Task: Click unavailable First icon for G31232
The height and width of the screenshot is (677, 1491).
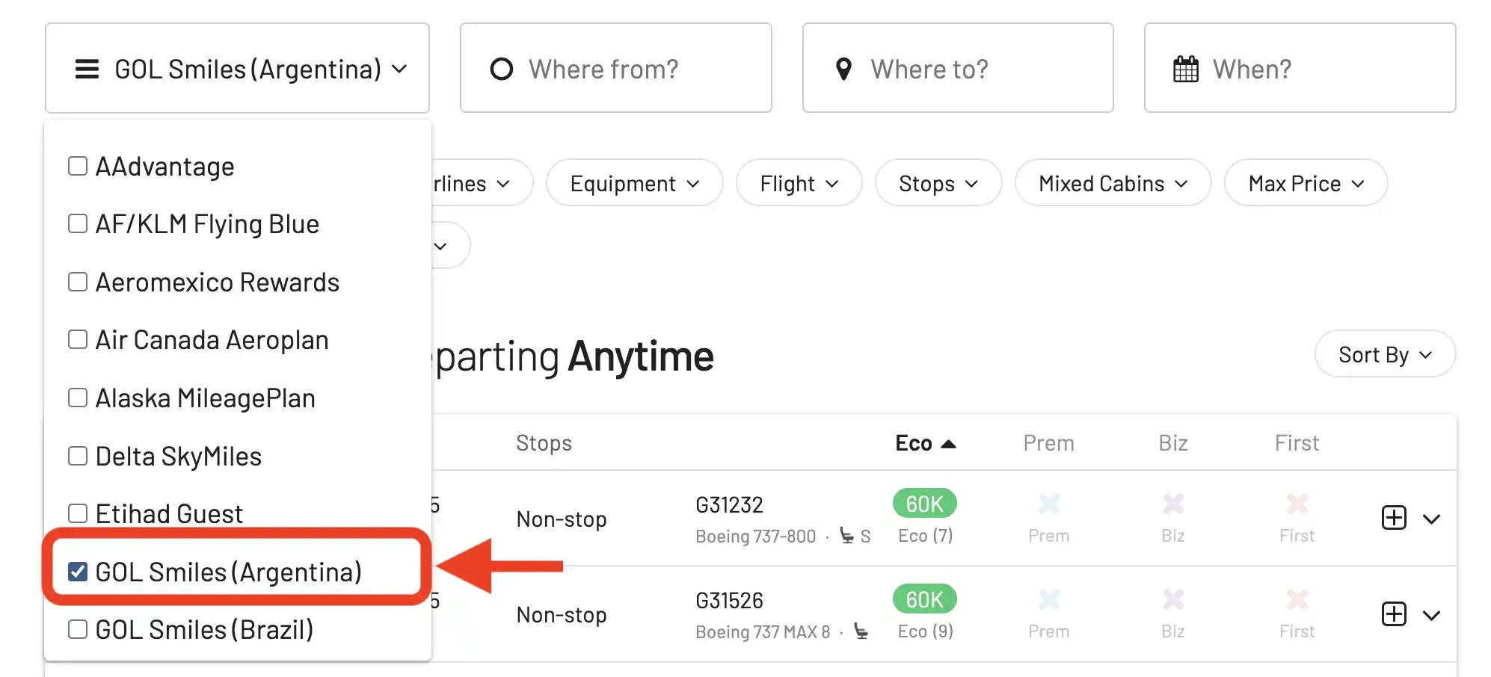Action: [x=1297, y=504]
